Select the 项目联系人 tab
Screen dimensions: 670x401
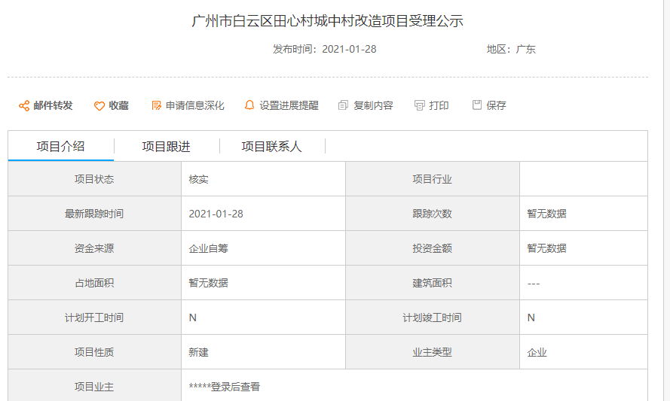click(x=271, y=147)
